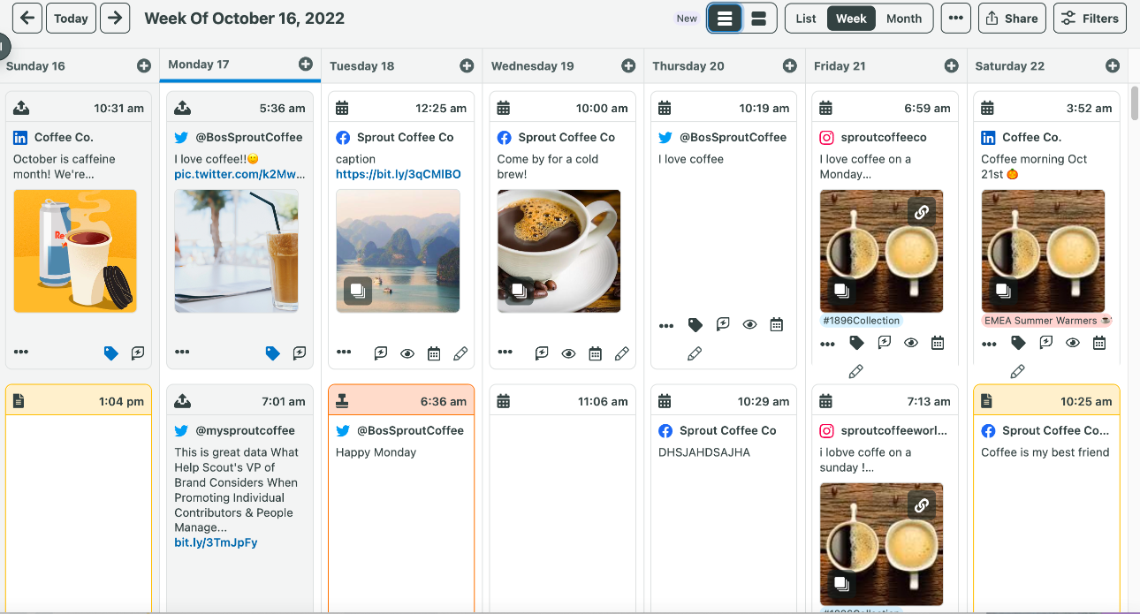Add a post on Saturday 22
1140x614 pixels.
(1113, 66)
